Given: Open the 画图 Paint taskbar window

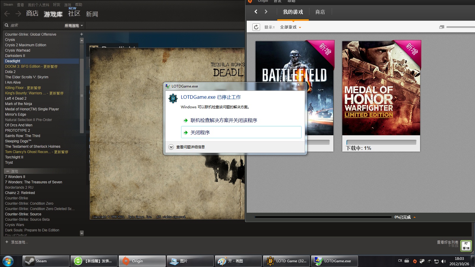Looking at the screenshot, I should 238,261.
